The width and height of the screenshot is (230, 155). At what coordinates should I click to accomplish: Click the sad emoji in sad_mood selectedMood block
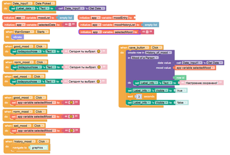pyautogui.click(x=71, y=131)
